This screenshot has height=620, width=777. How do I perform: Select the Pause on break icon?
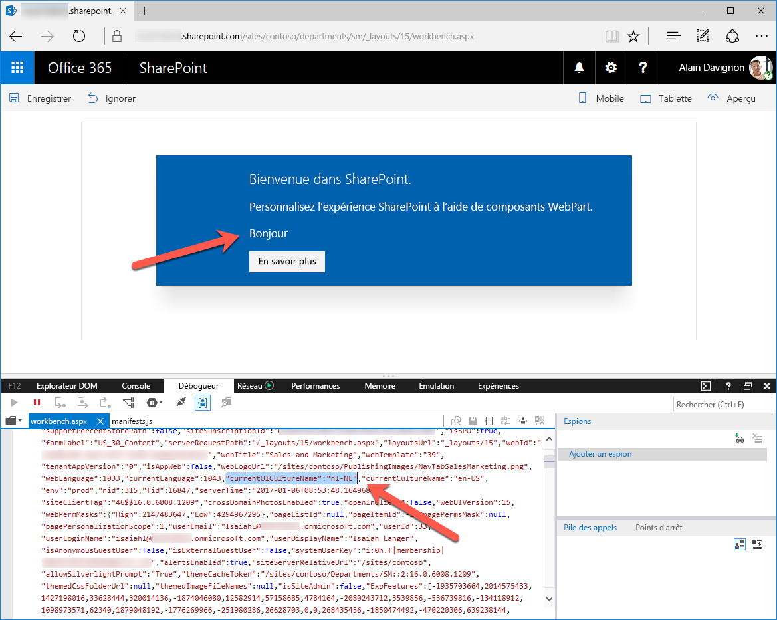pyautogui.click(x=37, y=402)
